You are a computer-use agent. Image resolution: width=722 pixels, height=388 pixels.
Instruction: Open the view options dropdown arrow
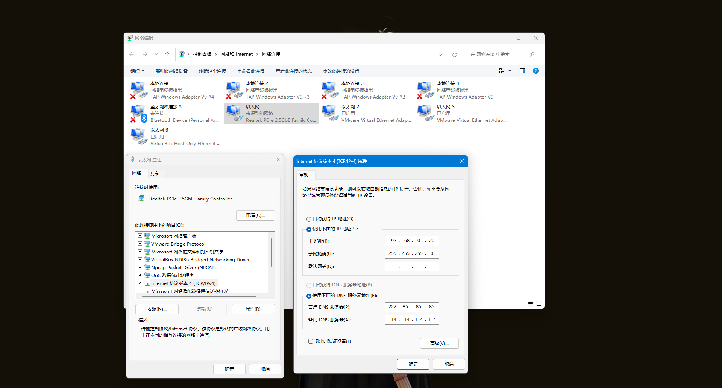(510, 71)
